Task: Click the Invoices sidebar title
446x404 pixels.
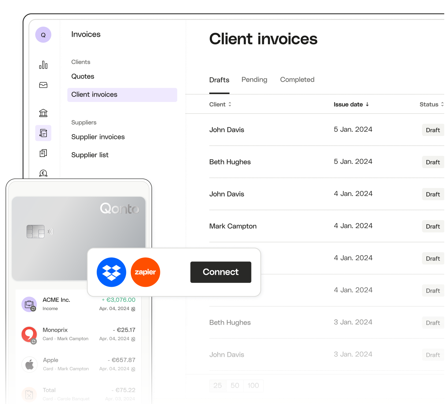Action: [x=86, y=34]
